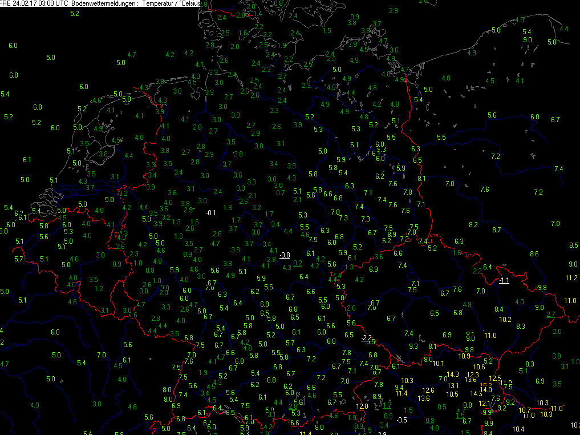This screenshot has height=435, width=580.
Task: Click the underlined green 1.7 value
Action: click(387, 405)
